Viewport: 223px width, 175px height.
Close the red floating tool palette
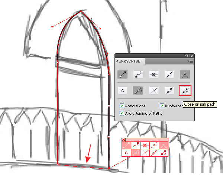(124, 140)
